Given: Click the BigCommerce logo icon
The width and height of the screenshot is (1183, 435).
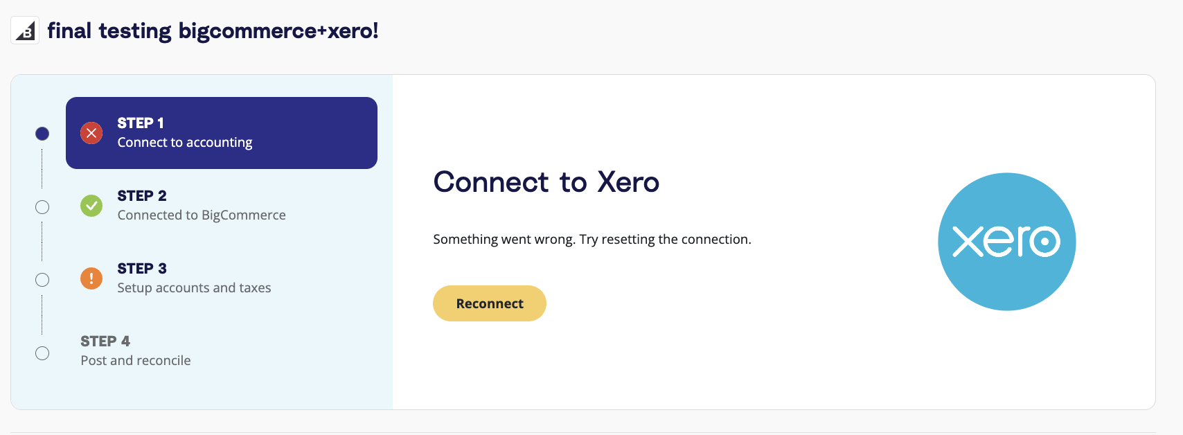Looking at the screenshot, I should pyautogui.click(x=25, y=30).
